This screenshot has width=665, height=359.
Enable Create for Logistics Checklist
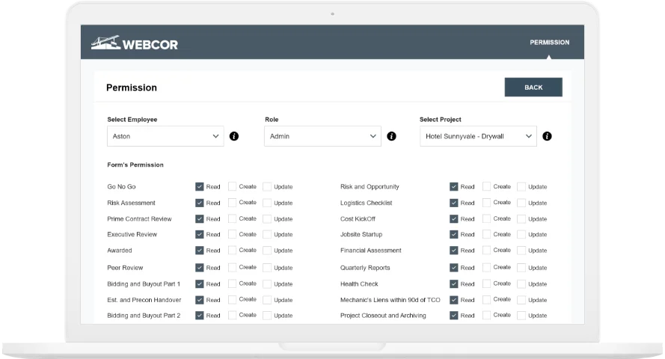pyautogui.click(x=487, y=203)
